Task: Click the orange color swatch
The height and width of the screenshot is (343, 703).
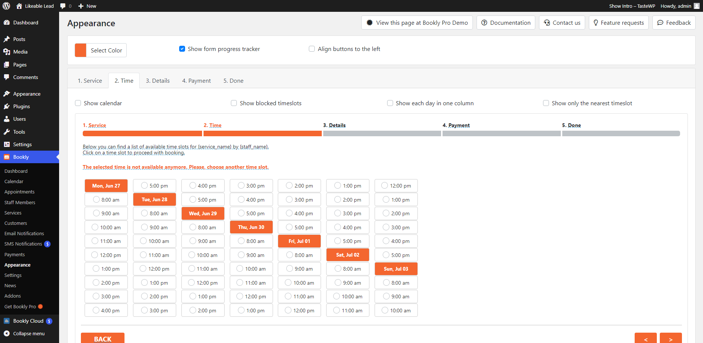Action: tap(81, 50)
